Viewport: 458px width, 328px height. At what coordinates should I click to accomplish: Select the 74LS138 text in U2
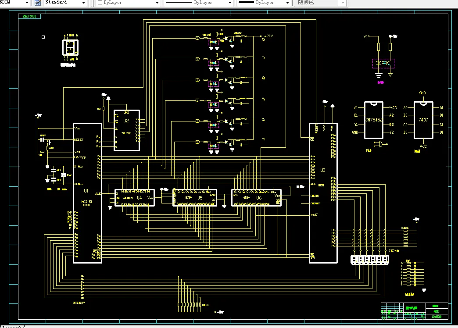[x=126, y=133]
